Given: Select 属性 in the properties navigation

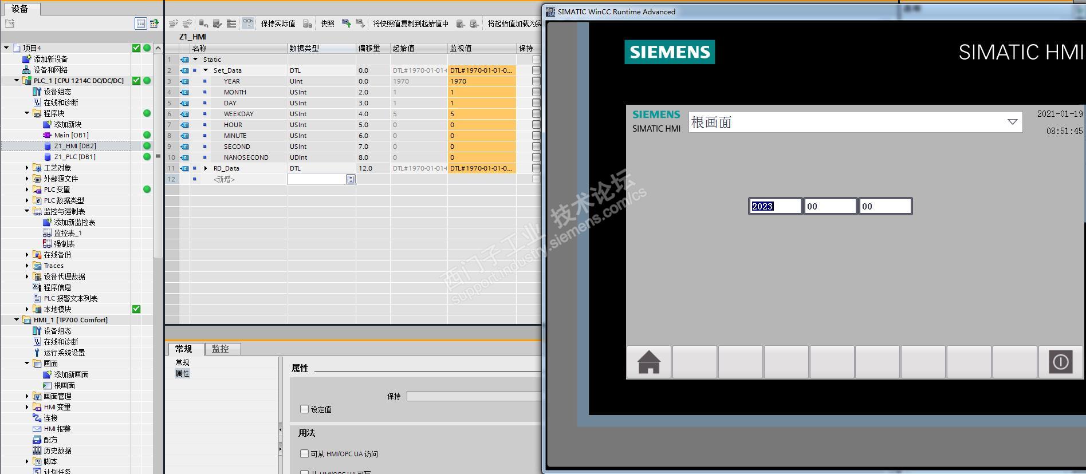Looking at the screenshot, I should (x=182, y=373).
